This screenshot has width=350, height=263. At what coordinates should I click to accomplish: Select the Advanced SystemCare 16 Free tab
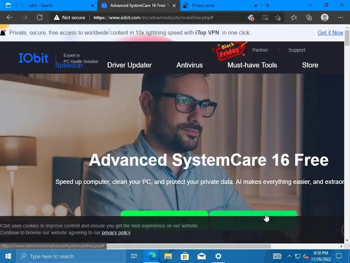coord(138,5)
